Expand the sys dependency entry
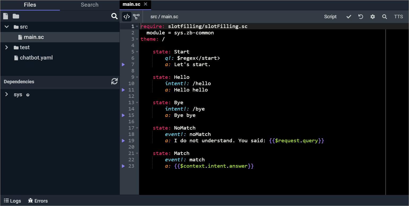This screenshot has width=409, height=206. coord(6,94)
